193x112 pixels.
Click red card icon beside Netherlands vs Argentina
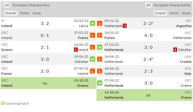125,26
